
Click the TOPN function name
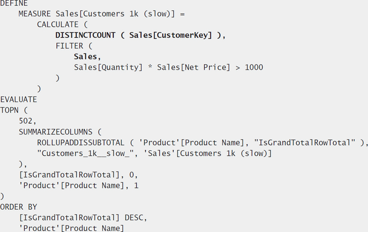9,110
